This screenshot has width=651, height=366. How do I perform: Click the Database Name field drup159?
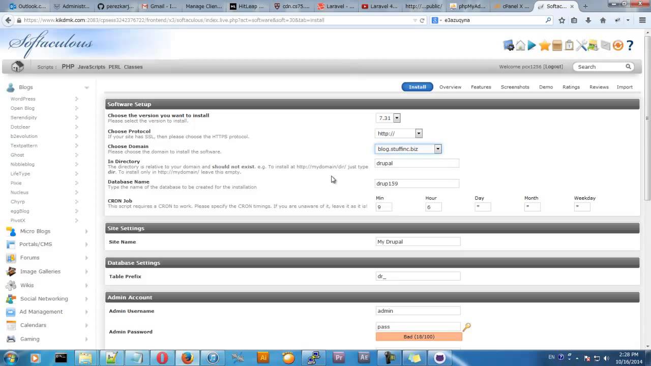point(417,184)
